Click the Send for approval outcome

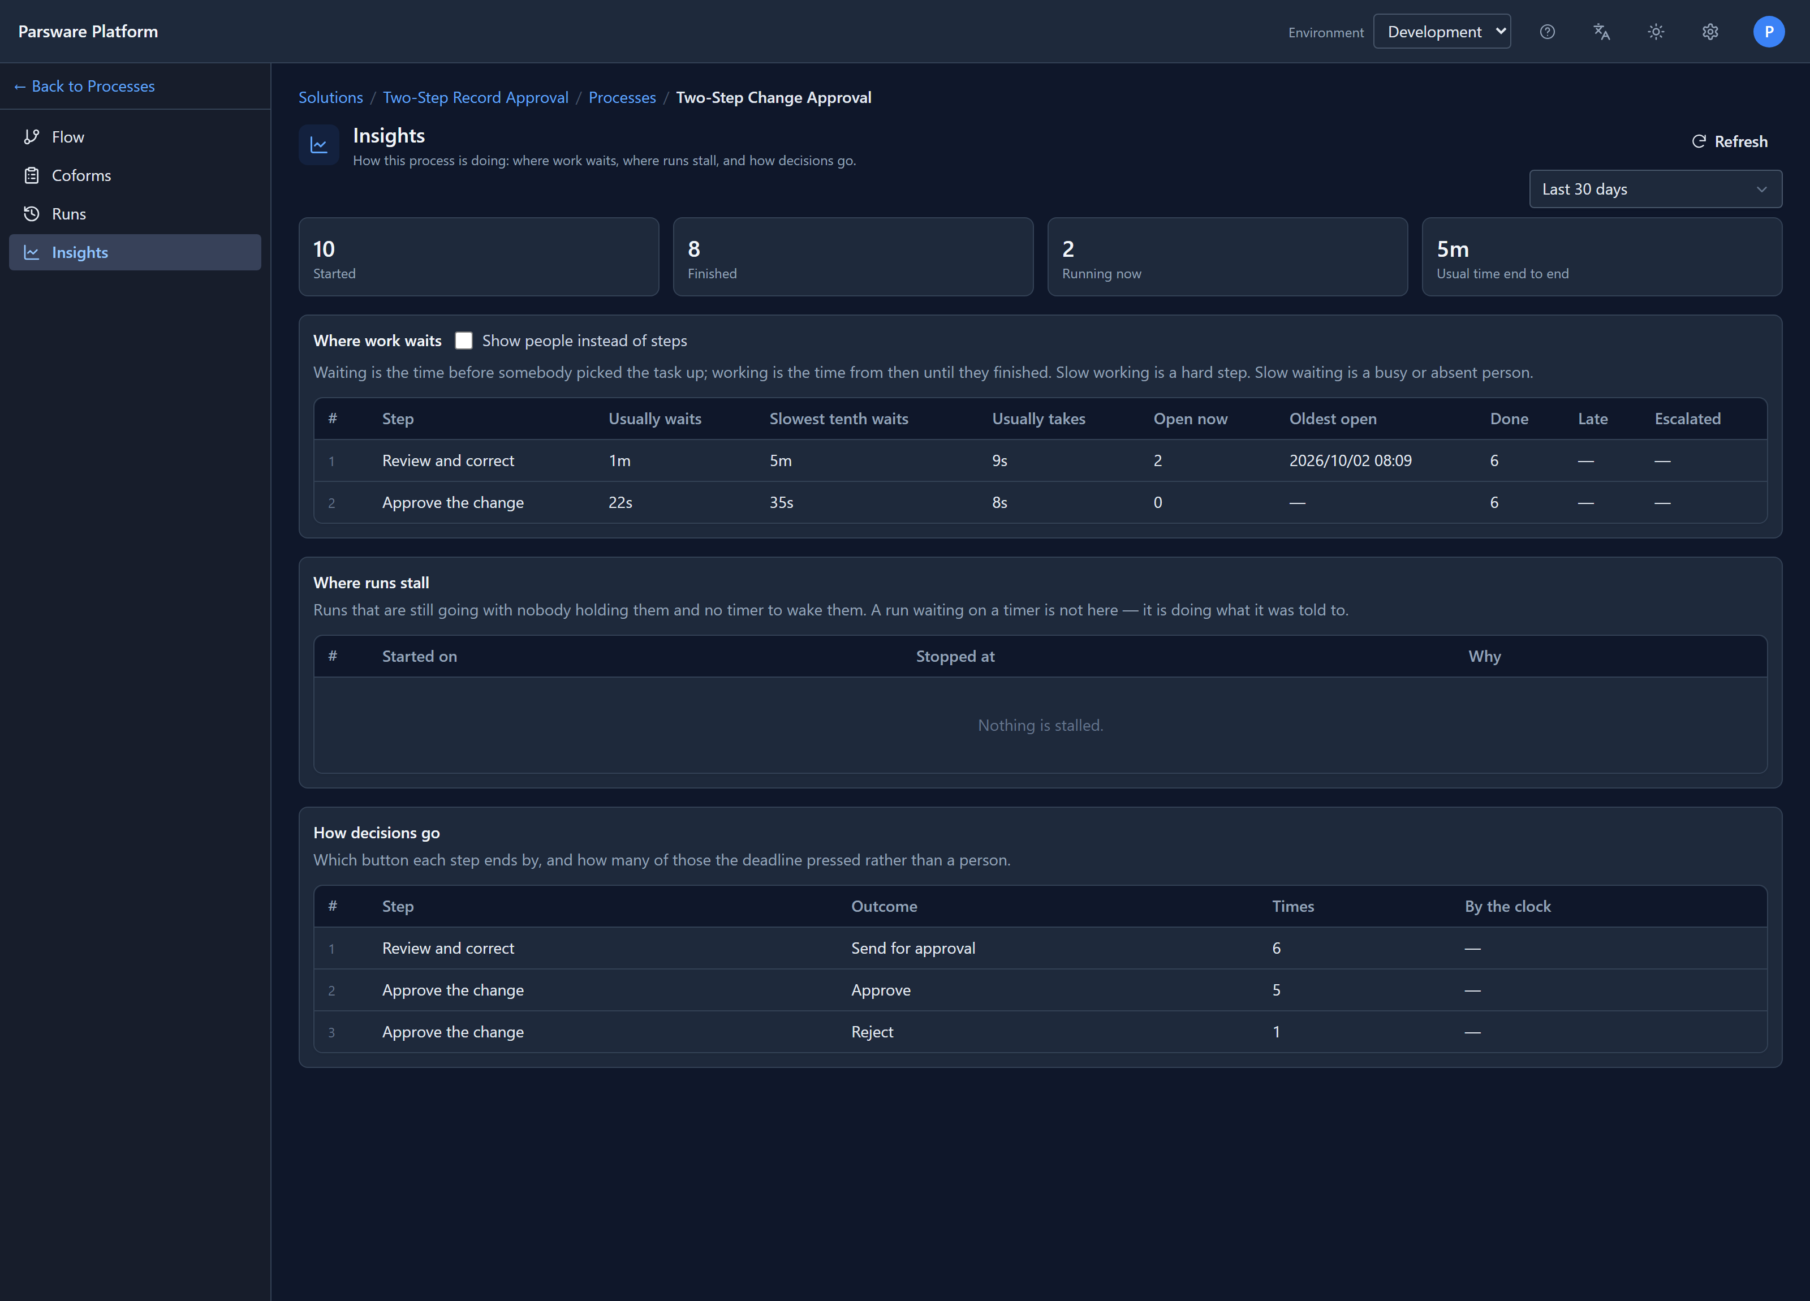[913, 948]
